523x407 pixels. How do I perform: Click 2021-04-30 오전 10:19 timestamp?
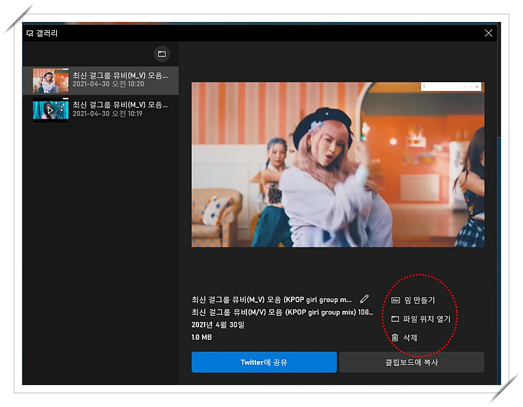[107, 114]
